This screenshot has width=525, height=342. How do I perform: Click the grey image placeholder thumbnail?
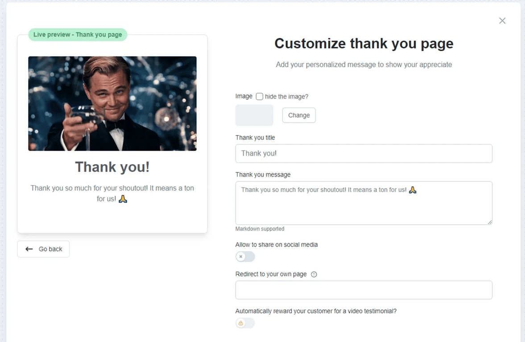[254, 115]
